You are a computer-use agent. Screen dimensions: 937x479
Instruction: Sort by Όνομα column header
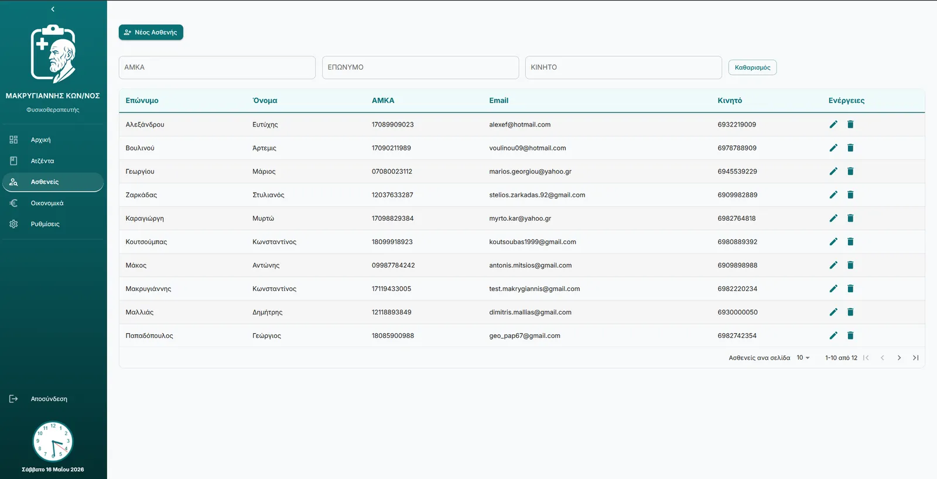(265, 101)
